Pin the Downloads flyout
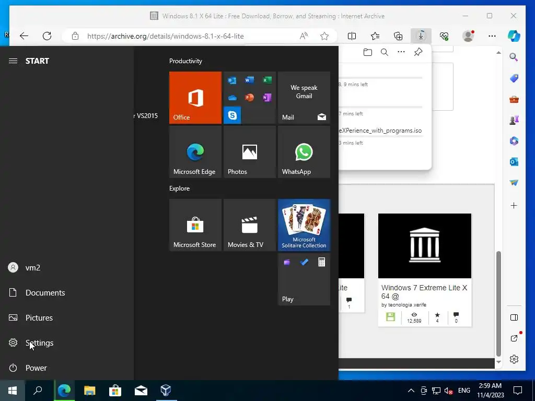 click(x=418, y=52)
